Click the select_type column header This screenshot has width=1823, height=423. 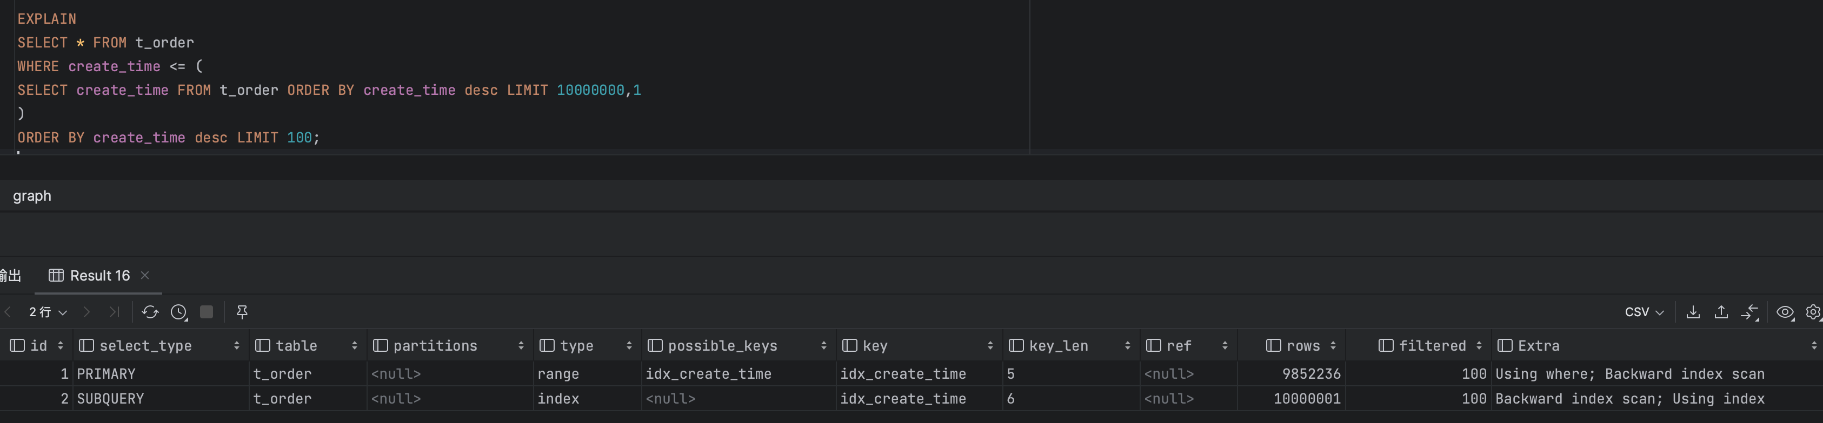point(145,345)
